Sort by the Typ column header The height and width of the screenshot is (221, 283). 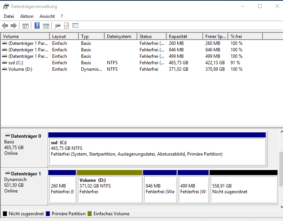coord(92,36)
